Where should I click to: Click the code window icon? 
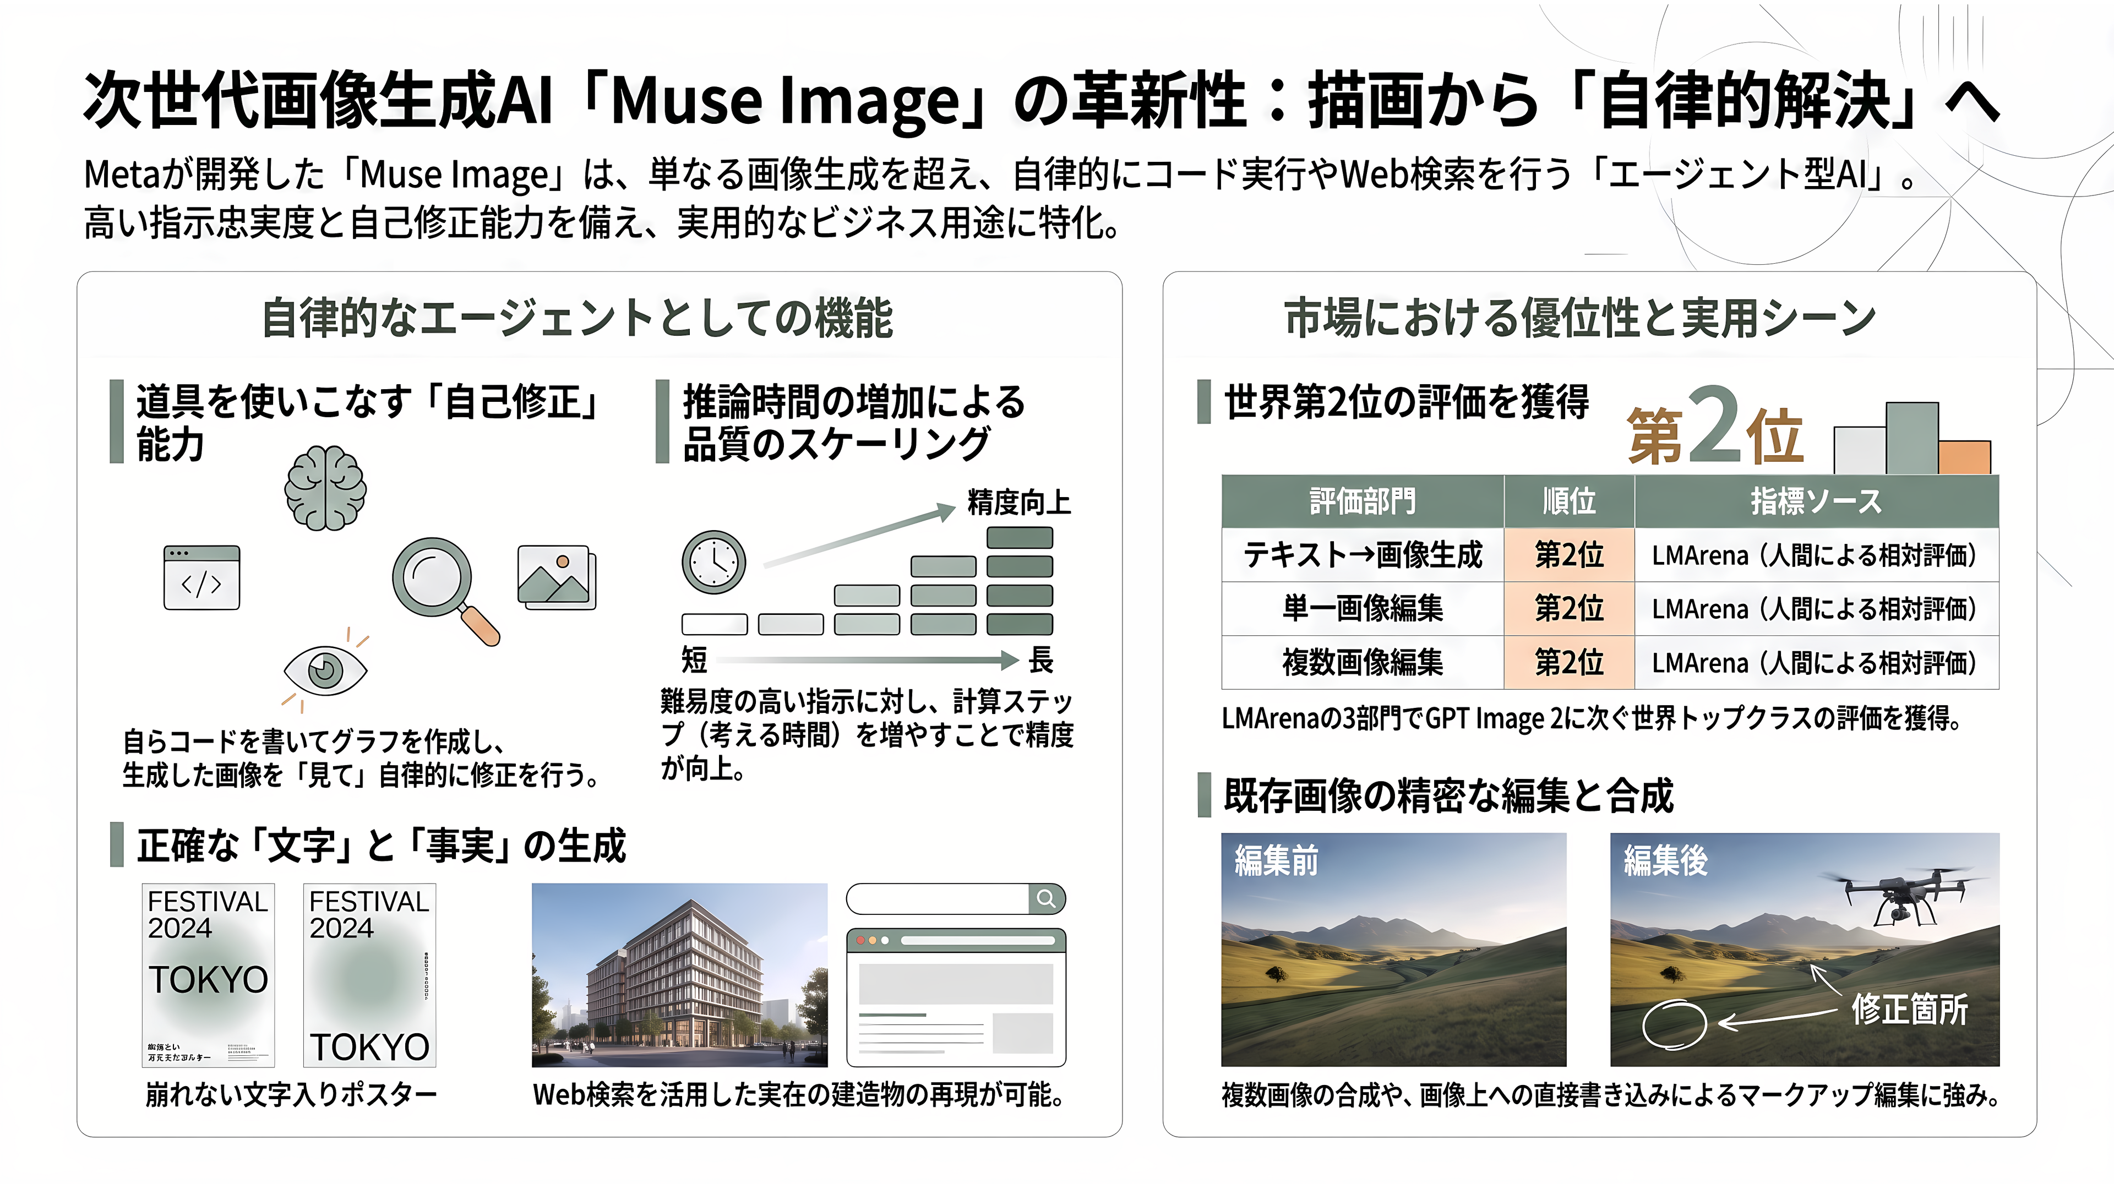(x=202, y=577)
